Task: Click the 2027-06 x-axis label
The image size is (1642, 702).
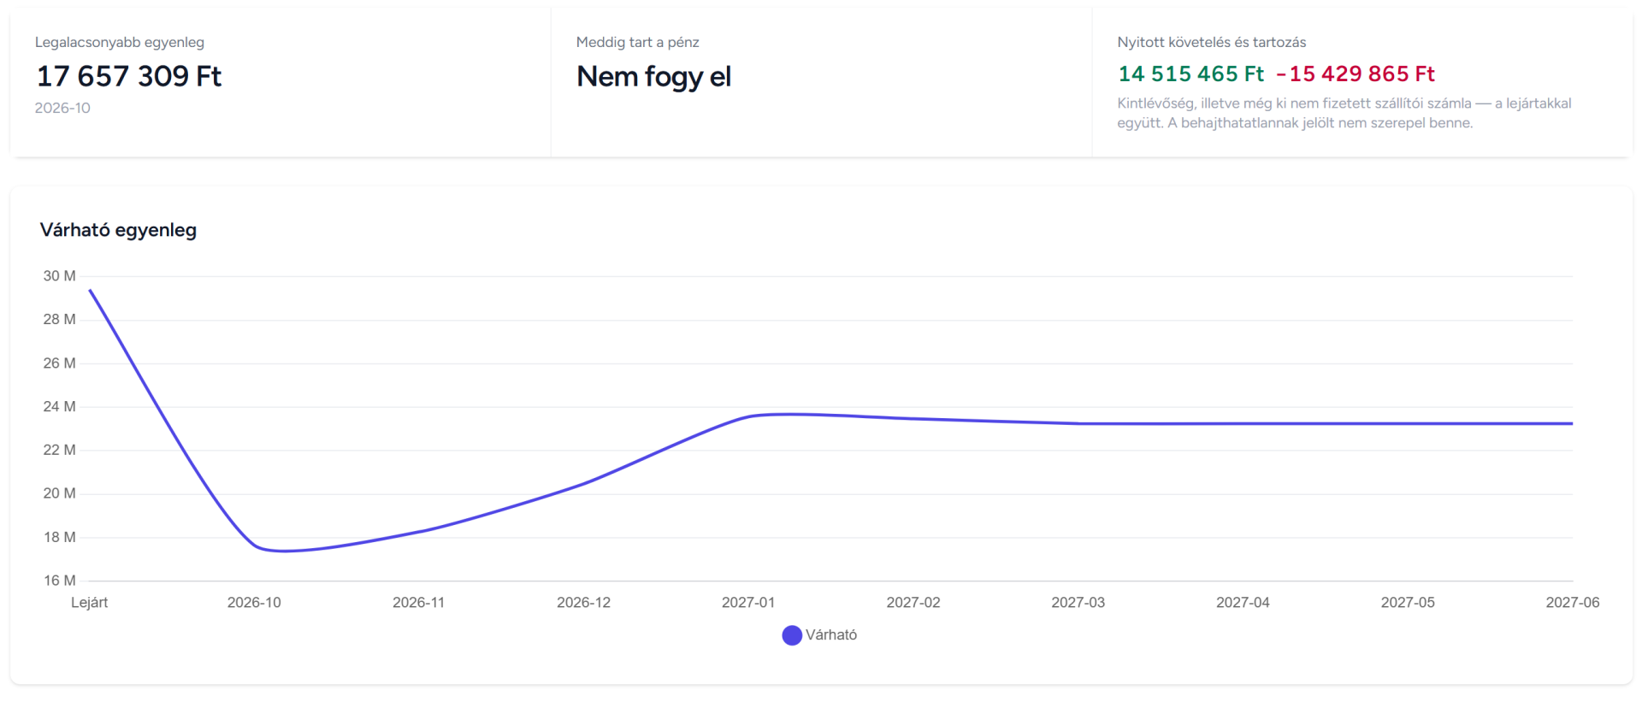Action: tap(1573, 603)
